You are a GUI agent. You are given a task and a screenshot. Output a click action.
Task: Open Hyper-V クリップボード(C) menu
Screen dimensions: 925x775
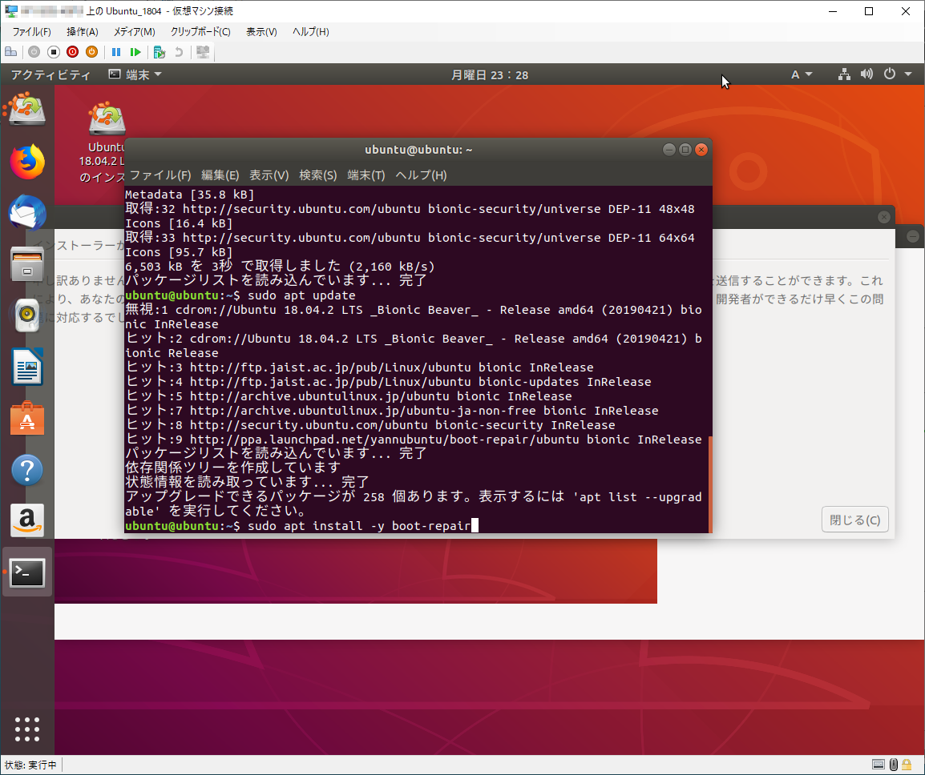click(200, 32)
